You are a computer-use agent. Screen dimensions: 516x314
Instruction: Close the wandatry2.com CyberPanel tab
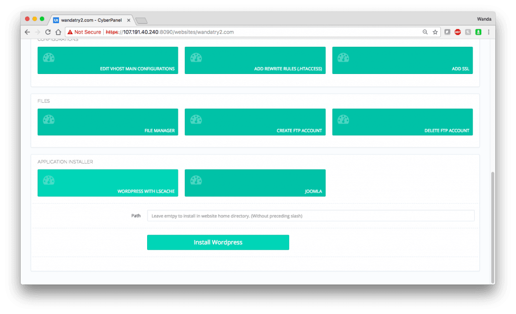128,20
